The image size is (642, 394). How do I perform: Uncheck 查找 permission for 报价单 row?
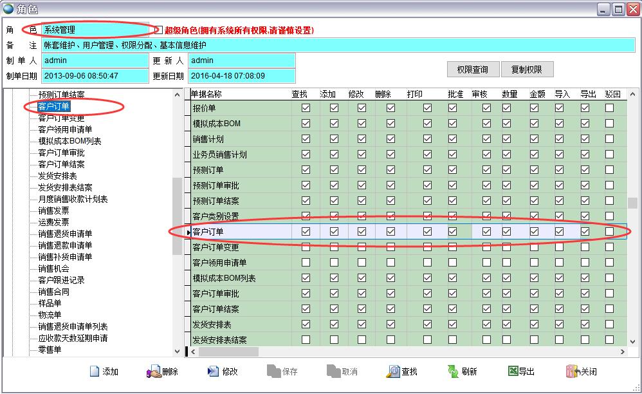[306, 108]
